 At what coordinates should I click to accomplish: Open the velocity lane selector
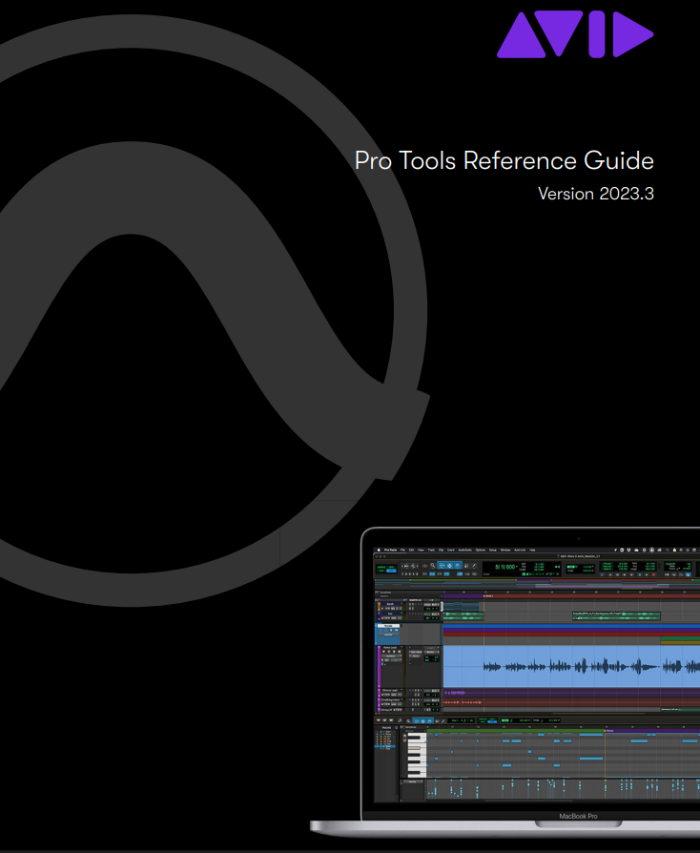click(x=413, y=781)
